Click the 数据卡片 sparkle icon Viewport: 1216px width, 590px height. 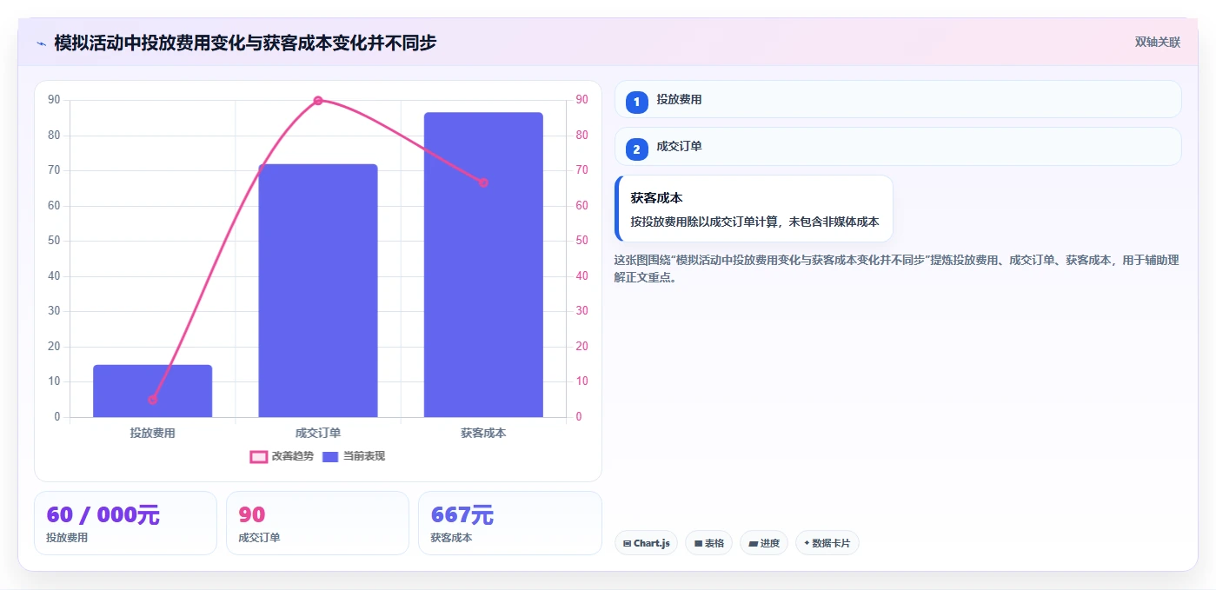[x=807, y=543]
